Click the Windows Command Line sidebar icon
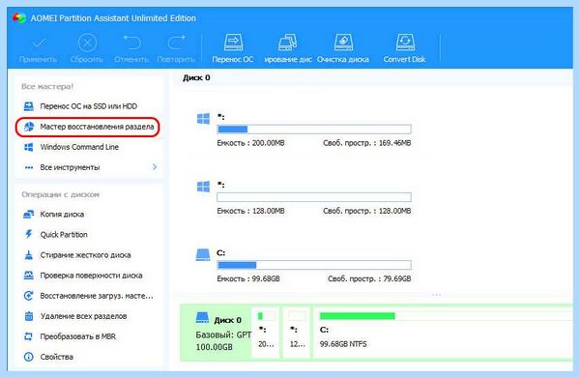Image resolution: width=580 pixels, height=378 pixels. click(x=28, y=147)
